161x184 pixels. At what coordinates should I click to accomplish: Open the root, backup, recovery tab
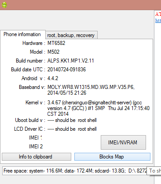(x=71, y=35)
